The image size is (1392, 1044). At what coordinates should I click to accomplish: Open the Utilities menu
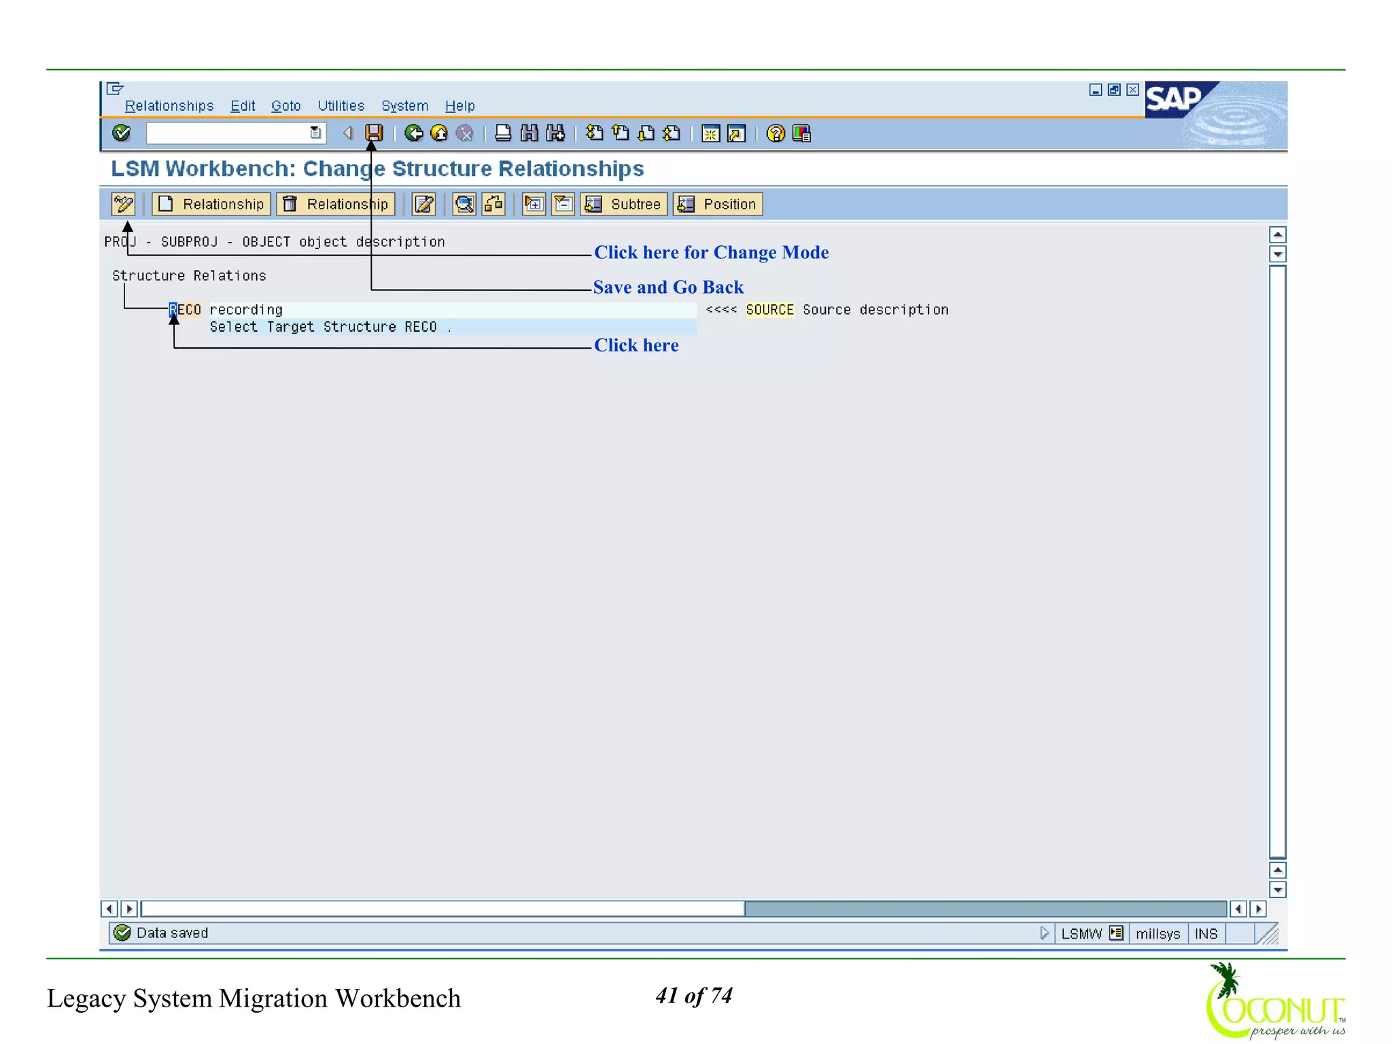point(341,106)
